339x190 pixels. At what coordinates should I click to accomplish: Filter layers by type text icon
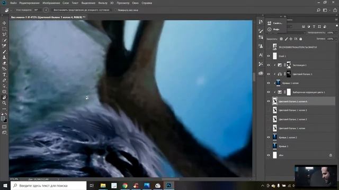tap(314, 27)
